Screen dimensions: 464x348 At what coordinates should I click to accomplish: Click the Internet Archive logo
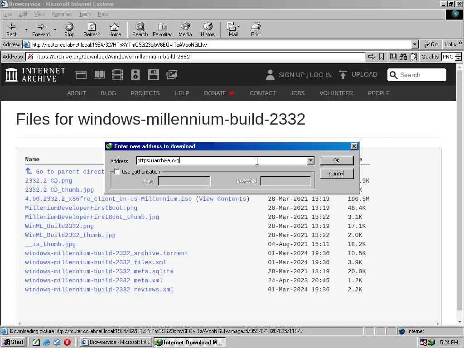[35, 75]
